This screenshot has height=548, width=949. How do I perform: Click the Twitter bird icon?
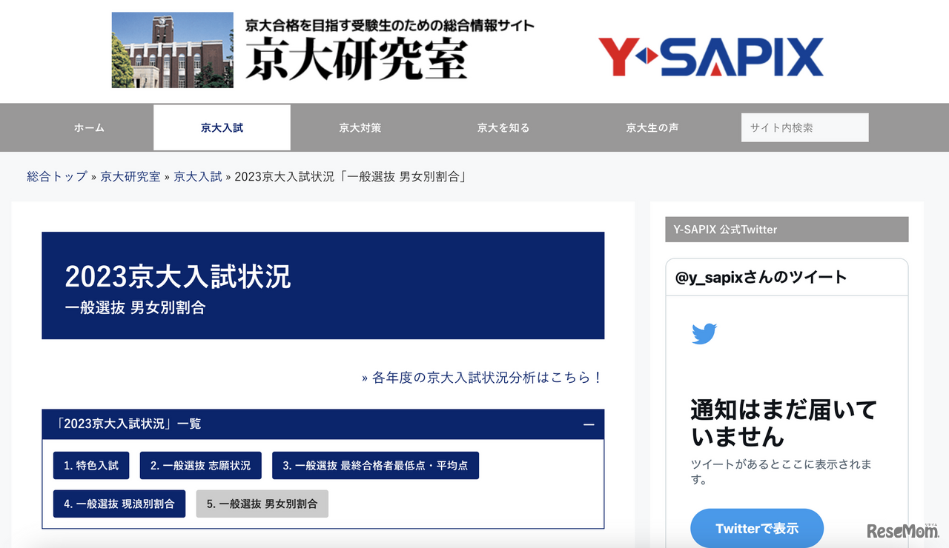(x=703, y=333)
